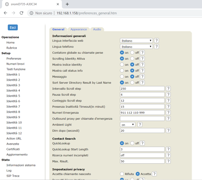Turn Mostra call status info on

pyautogui.click(x=122, y=71)
